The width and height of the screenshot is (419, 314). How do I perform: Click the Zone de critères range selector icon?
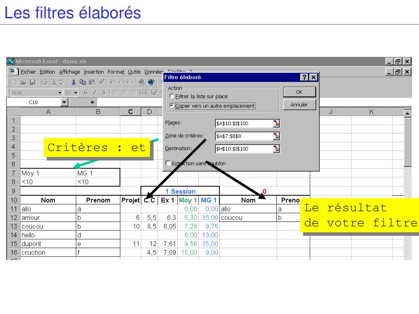pyautogui.click(x=276, y=136)
